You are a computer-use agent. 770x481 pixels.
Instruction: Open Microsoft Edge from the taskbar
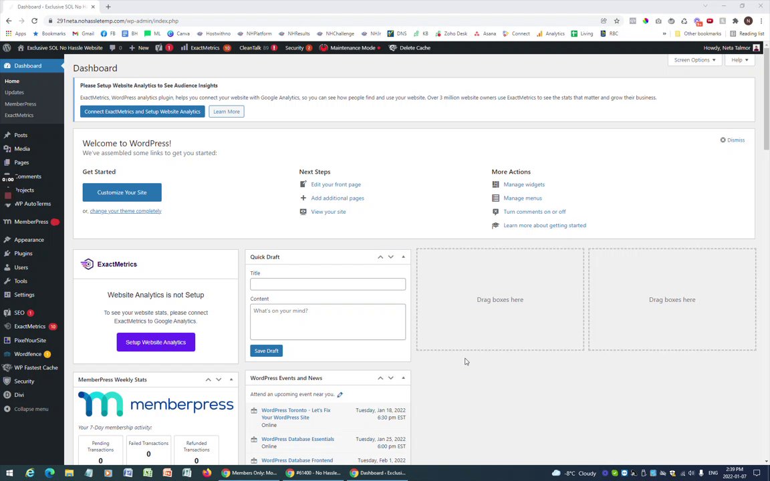click(x=49, y=473)
